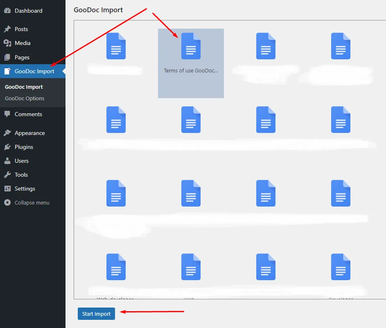Select the Terms of use GooDoc document
The height and width of the screenshot is (328, 386).
(191, 53)
